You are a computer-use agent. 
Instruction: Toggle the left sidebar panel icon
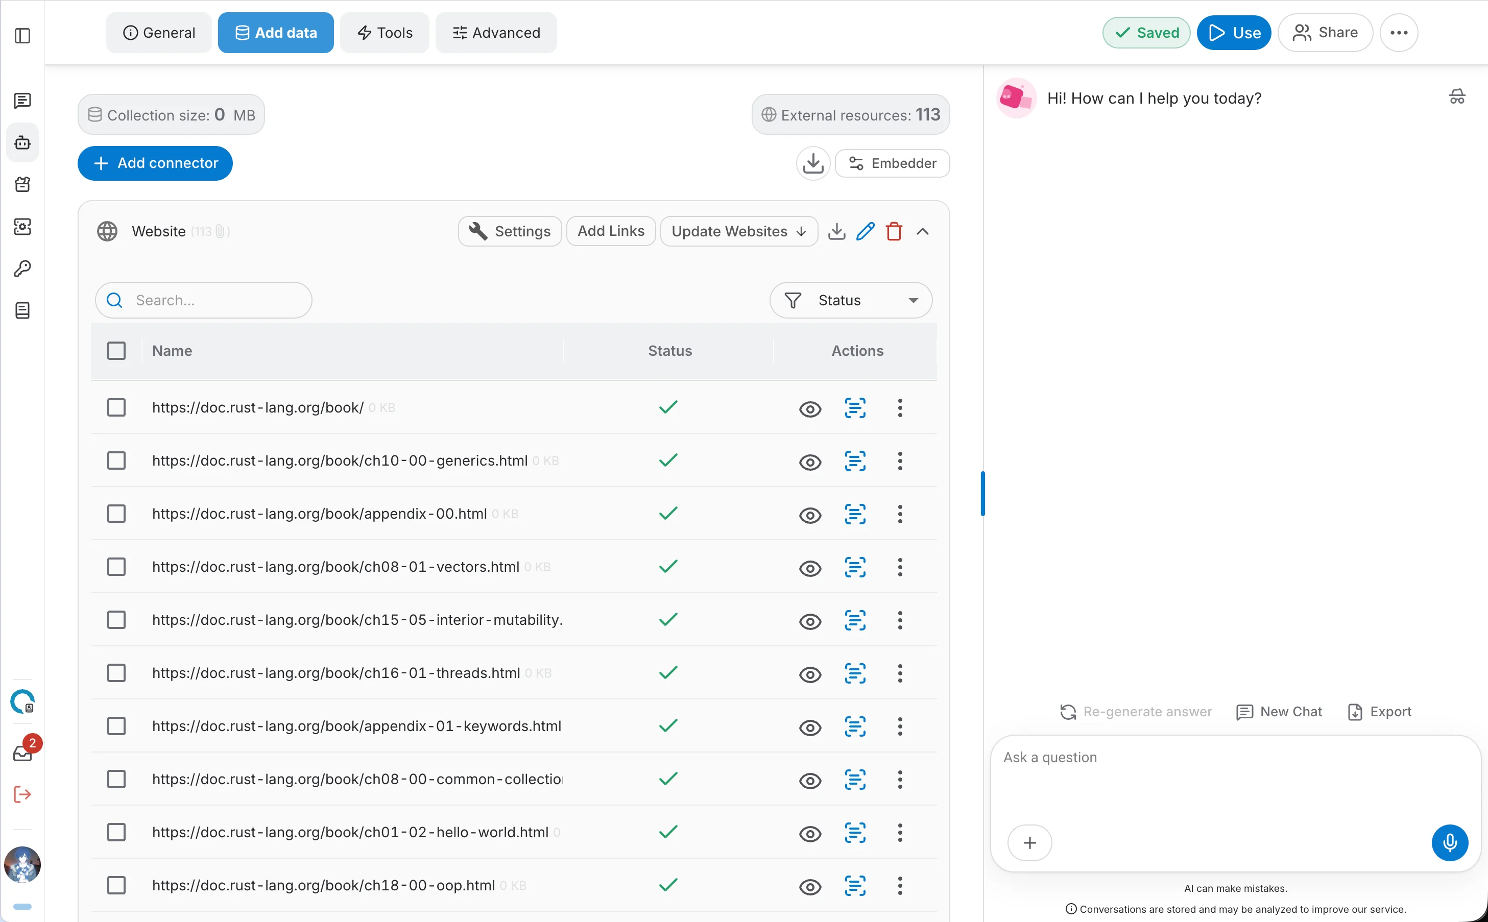pos(22,35)
